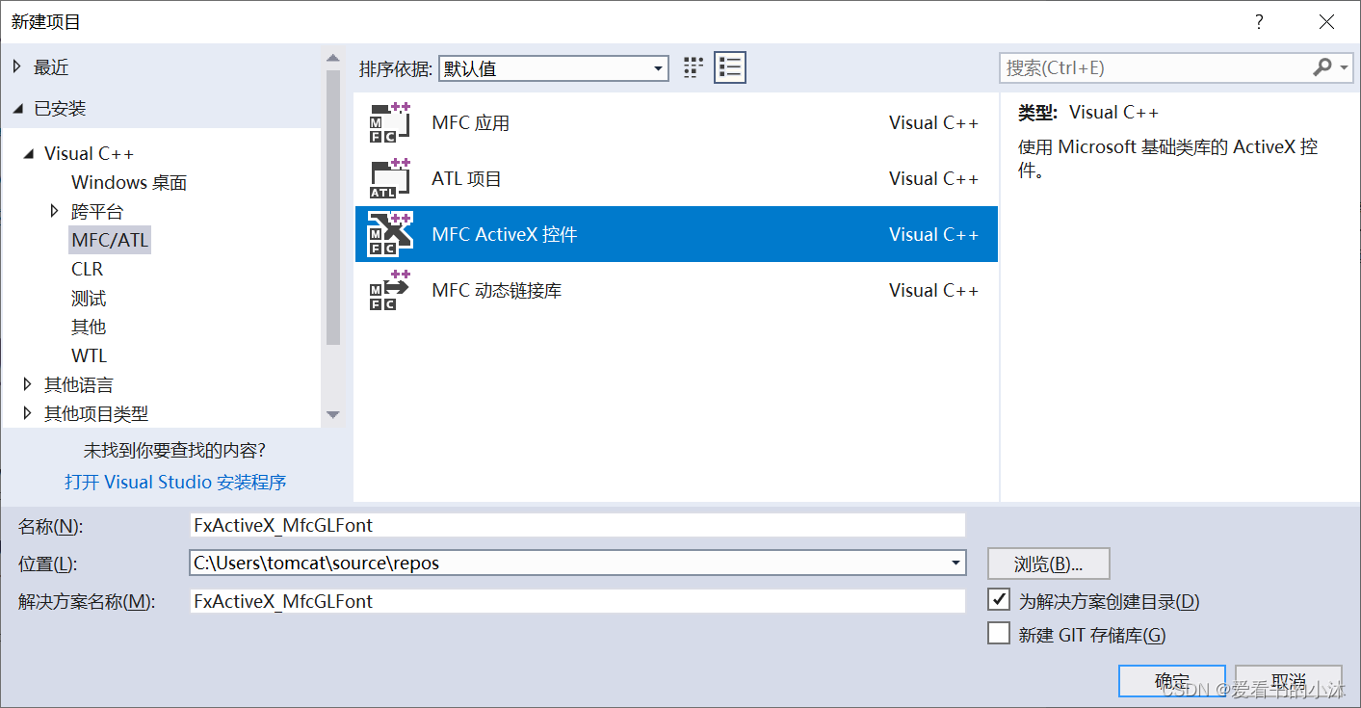Open the 排序依据 默认值 dropdown
Screen dimensions: 1361x708
point(554,68)
